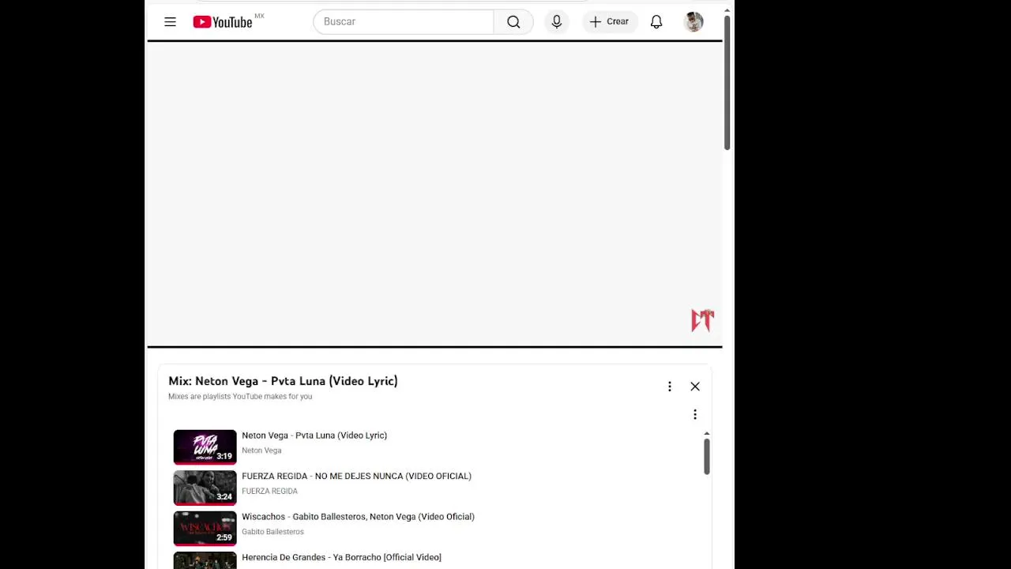Click the red channel watermark in player
This screenshot has height=569, width=1011.
click(702, 320)
